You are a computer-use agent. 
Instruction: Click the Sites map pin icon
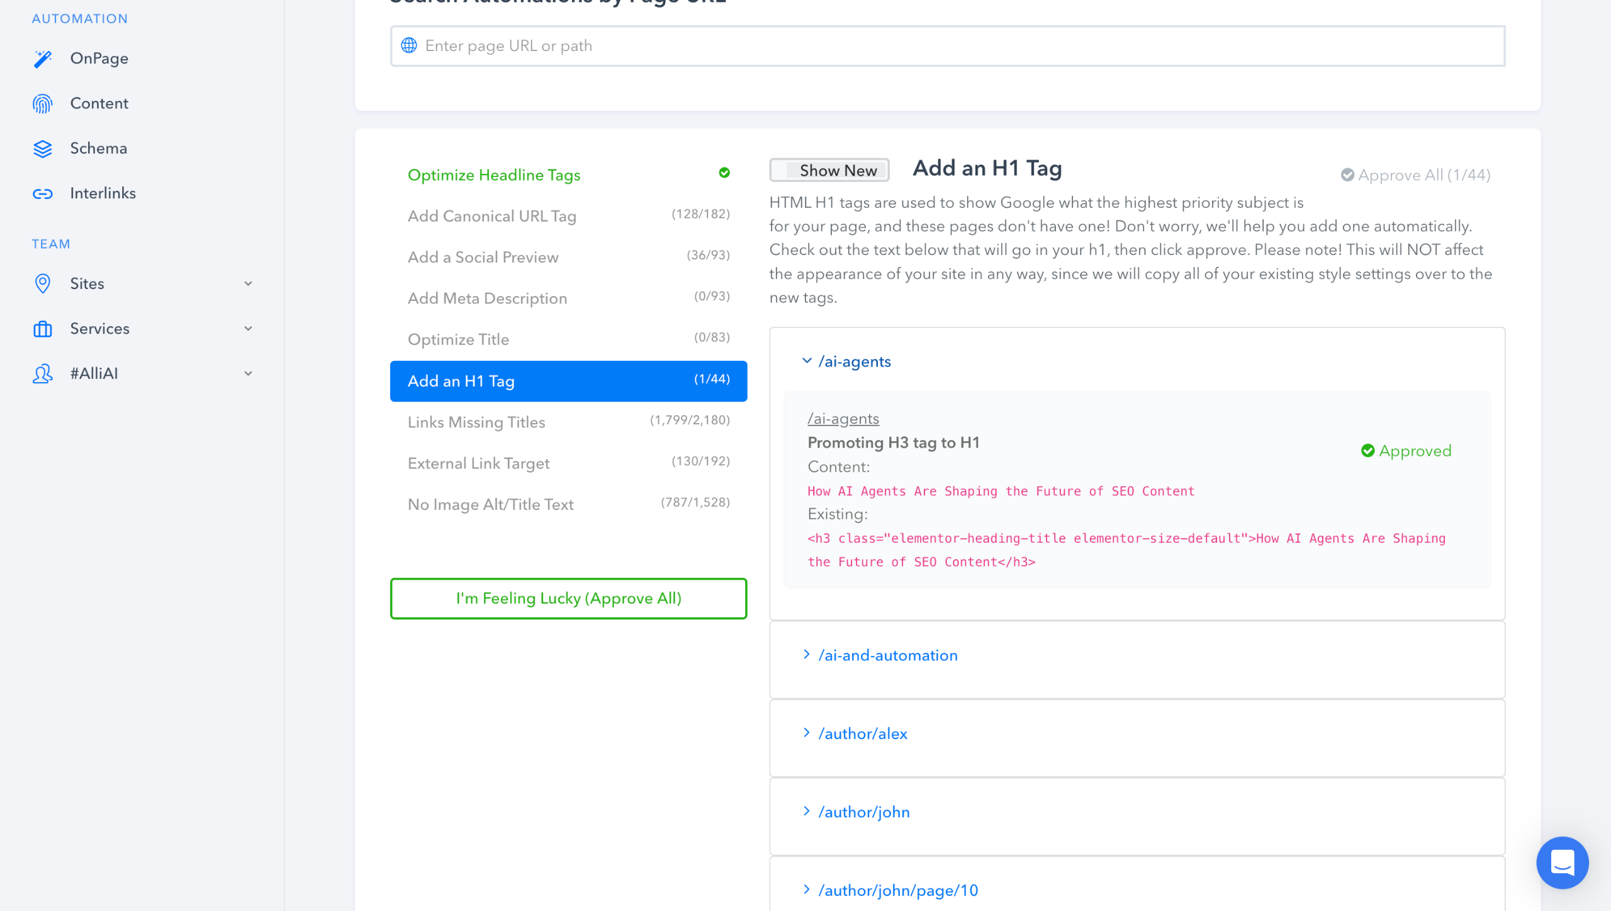(x=43, y=284)
